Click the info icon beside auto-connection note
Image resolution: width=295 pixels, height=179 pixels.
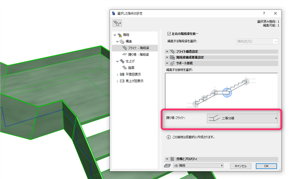point(169,137)
